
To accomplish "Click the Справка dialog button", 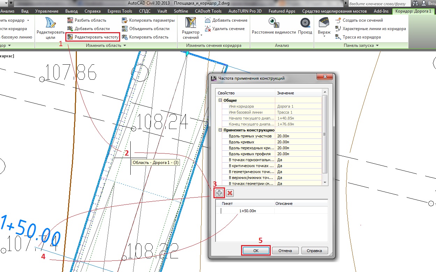I will click(314, 250).
